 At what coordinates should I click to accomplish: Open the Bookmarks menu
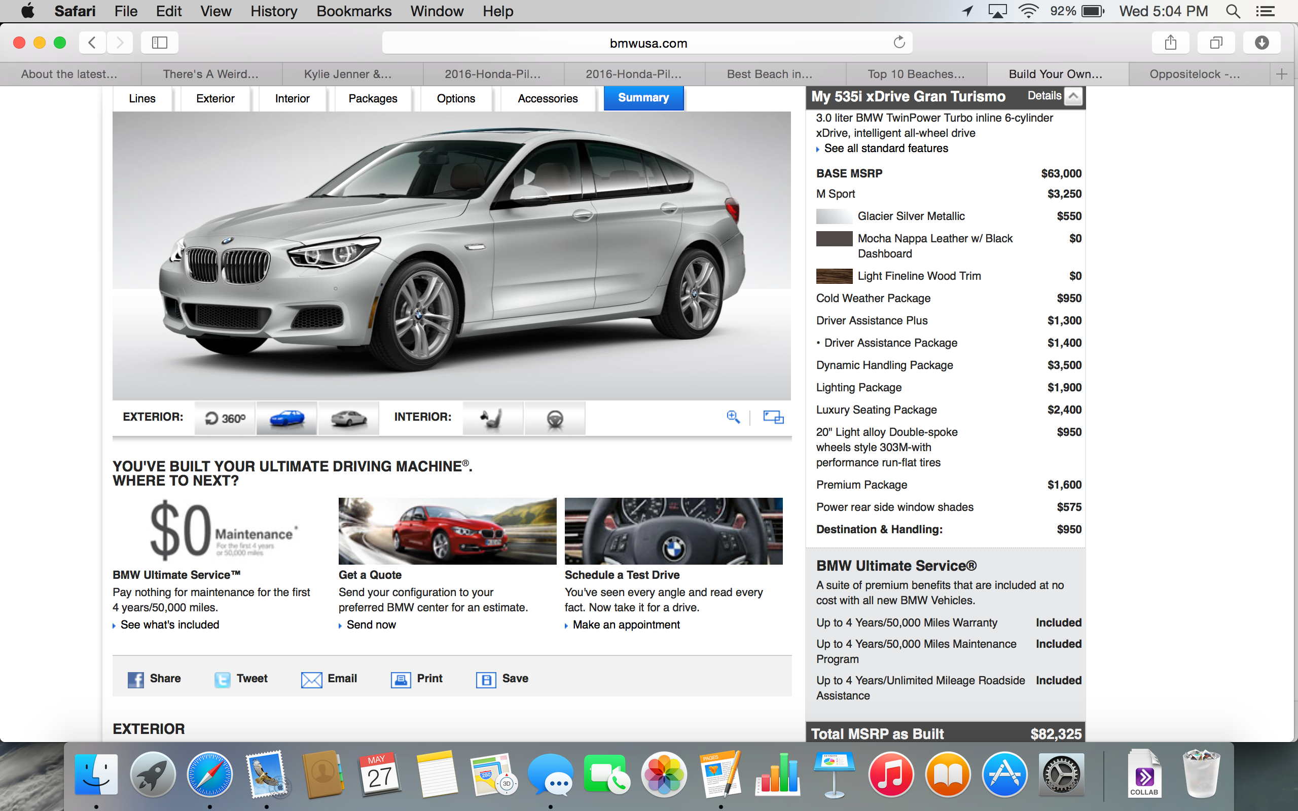click(x=354, y=11)
